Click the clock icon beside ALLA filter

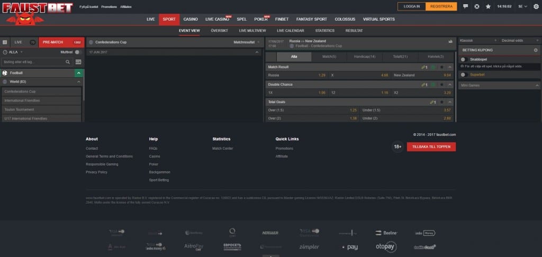pyautogui.click(x=5, y=52)
